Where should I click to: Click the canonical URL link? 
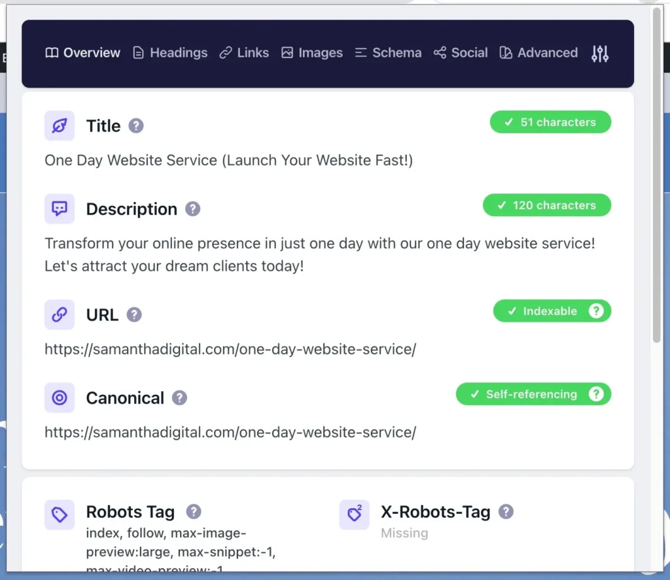point(230,432)
